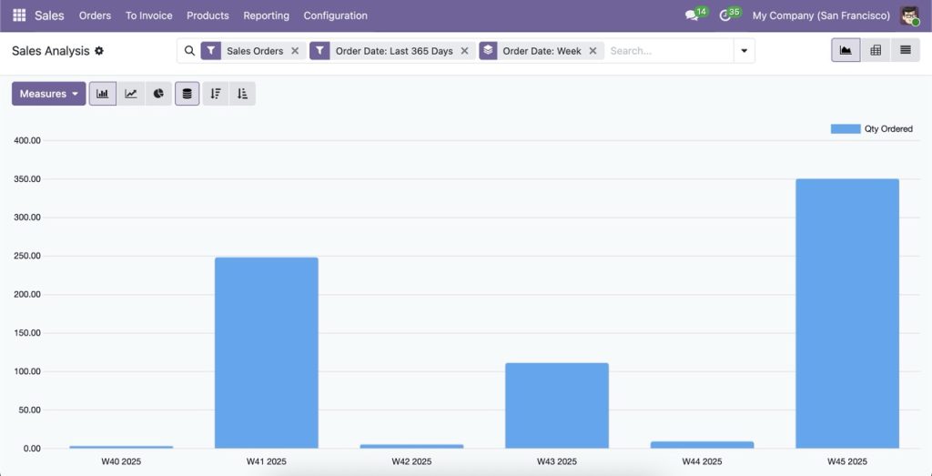Toggle Qty Ordered legend visibility
The image size is (932, 476).
point(871,129)
